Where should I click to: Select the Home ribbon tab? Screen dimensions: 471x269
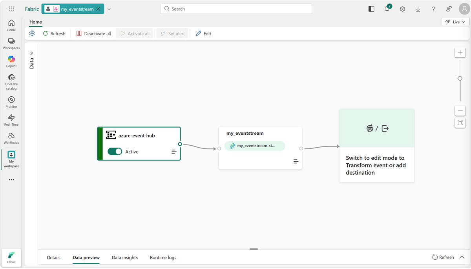(x=36, y=22)
